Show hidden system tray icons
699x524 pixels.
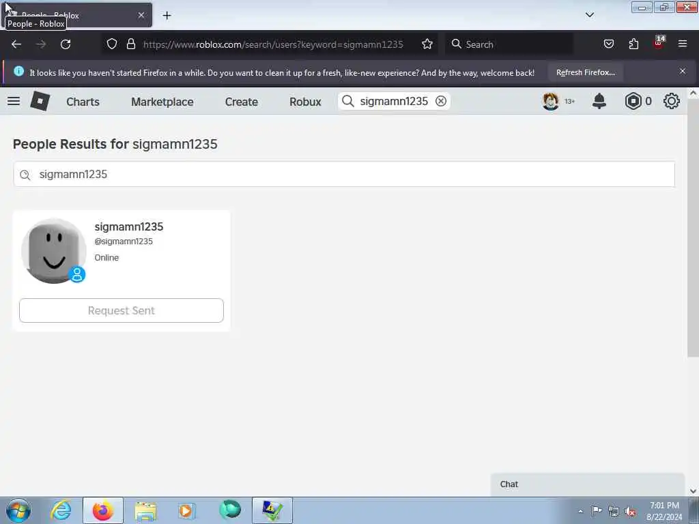(x=580, y=511)
